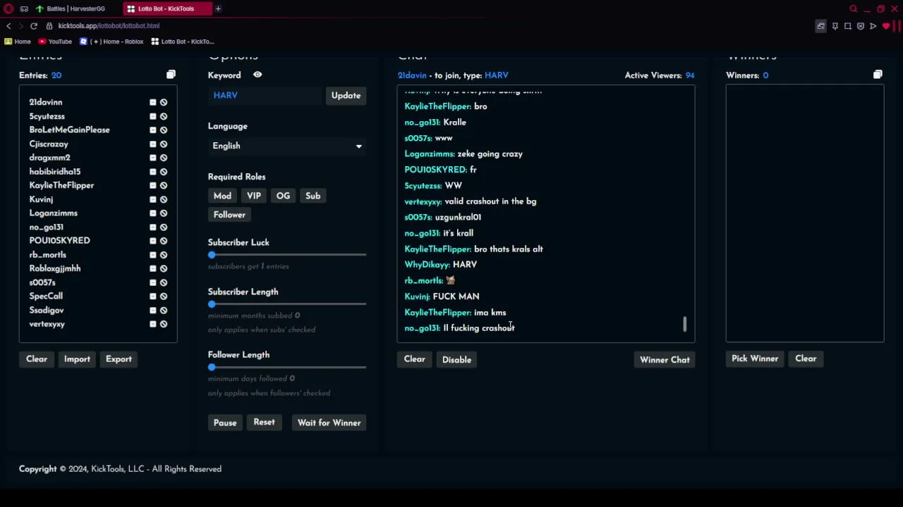Open the Winner Chat
The image size is (903, 507).
coord(665,360)
